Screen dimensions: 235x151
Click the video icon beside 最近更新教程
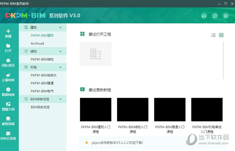[82, 89]
